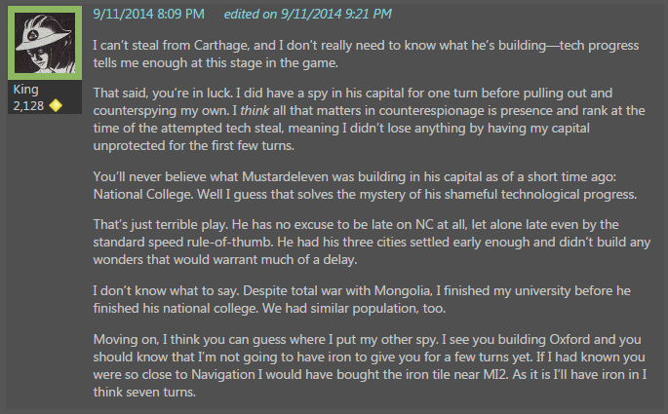Click the italic word think
This screenshot has width=668, height=414.
click(x=255, y=111)
